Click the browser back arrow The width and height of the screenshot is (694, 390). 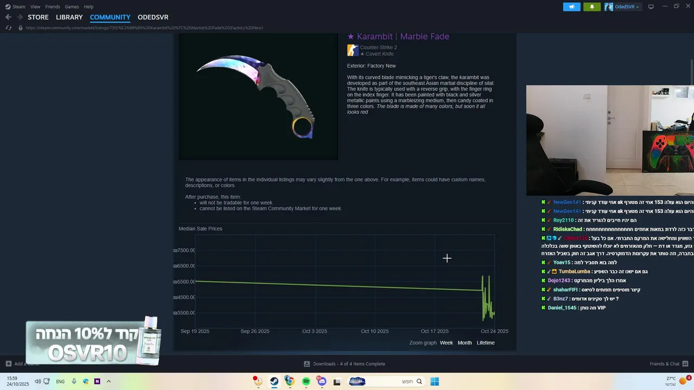pyautogui.click(x=8, y=17)
